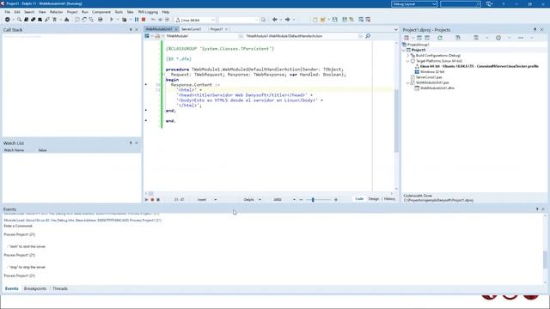Click the red Stop program icon
The image size is (550, 309).
pos(144,20)
